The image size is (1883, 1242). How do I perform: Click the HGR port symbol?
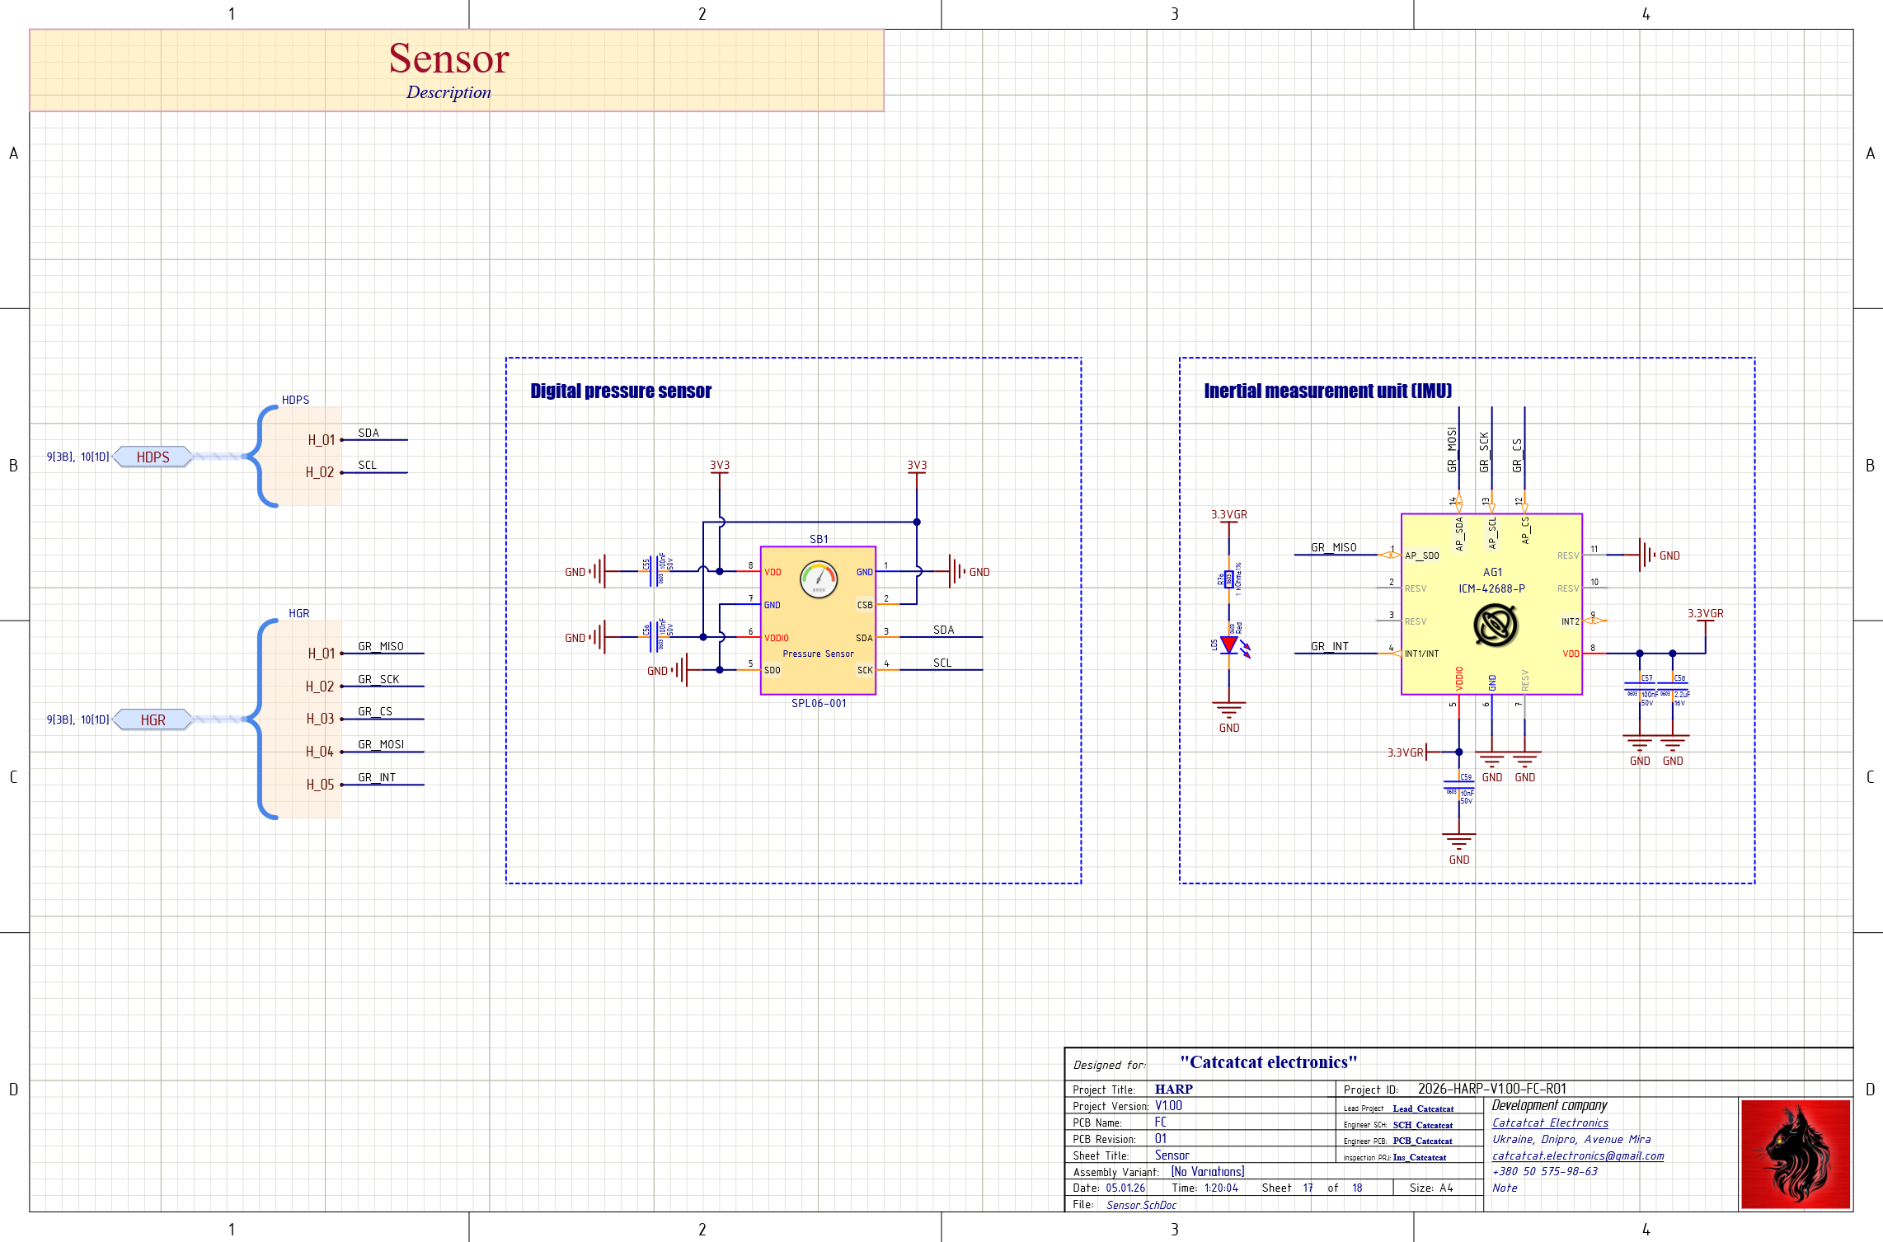(x=153, y=719)
